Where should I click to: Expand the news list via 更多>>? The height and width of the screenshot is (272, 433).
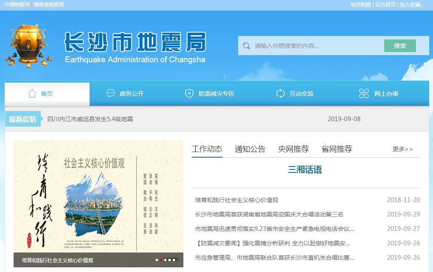(x=402, y=149)
